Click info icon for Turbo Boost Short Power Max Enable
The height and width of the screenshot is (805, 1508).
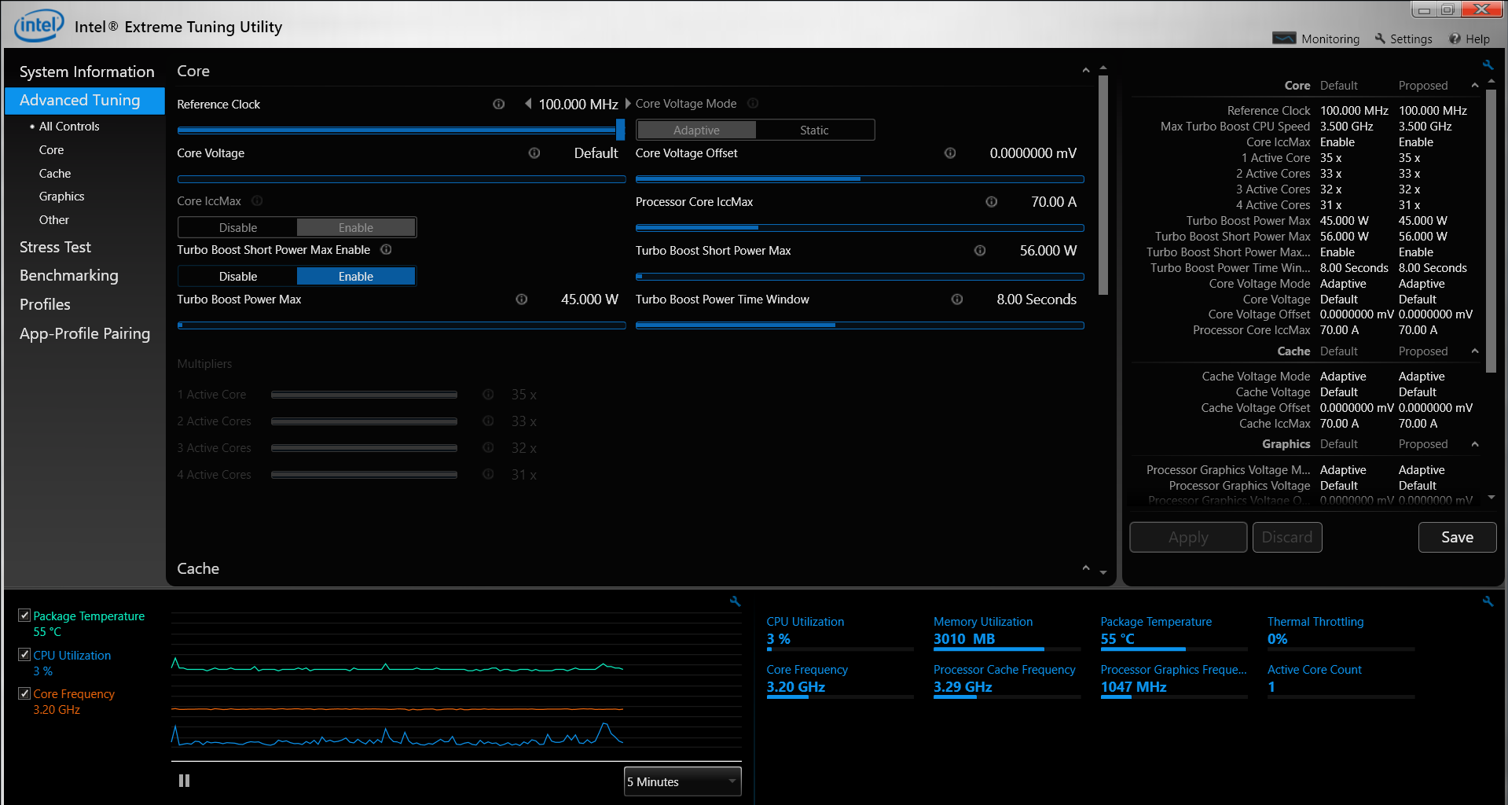coord(386,249)
